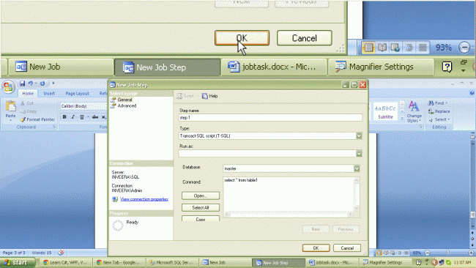Save the document from Quick Access Toolbar

[x=22, y=83]
